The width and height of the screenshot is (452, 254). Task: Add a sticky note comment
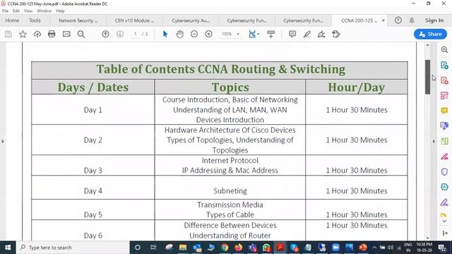292,34
